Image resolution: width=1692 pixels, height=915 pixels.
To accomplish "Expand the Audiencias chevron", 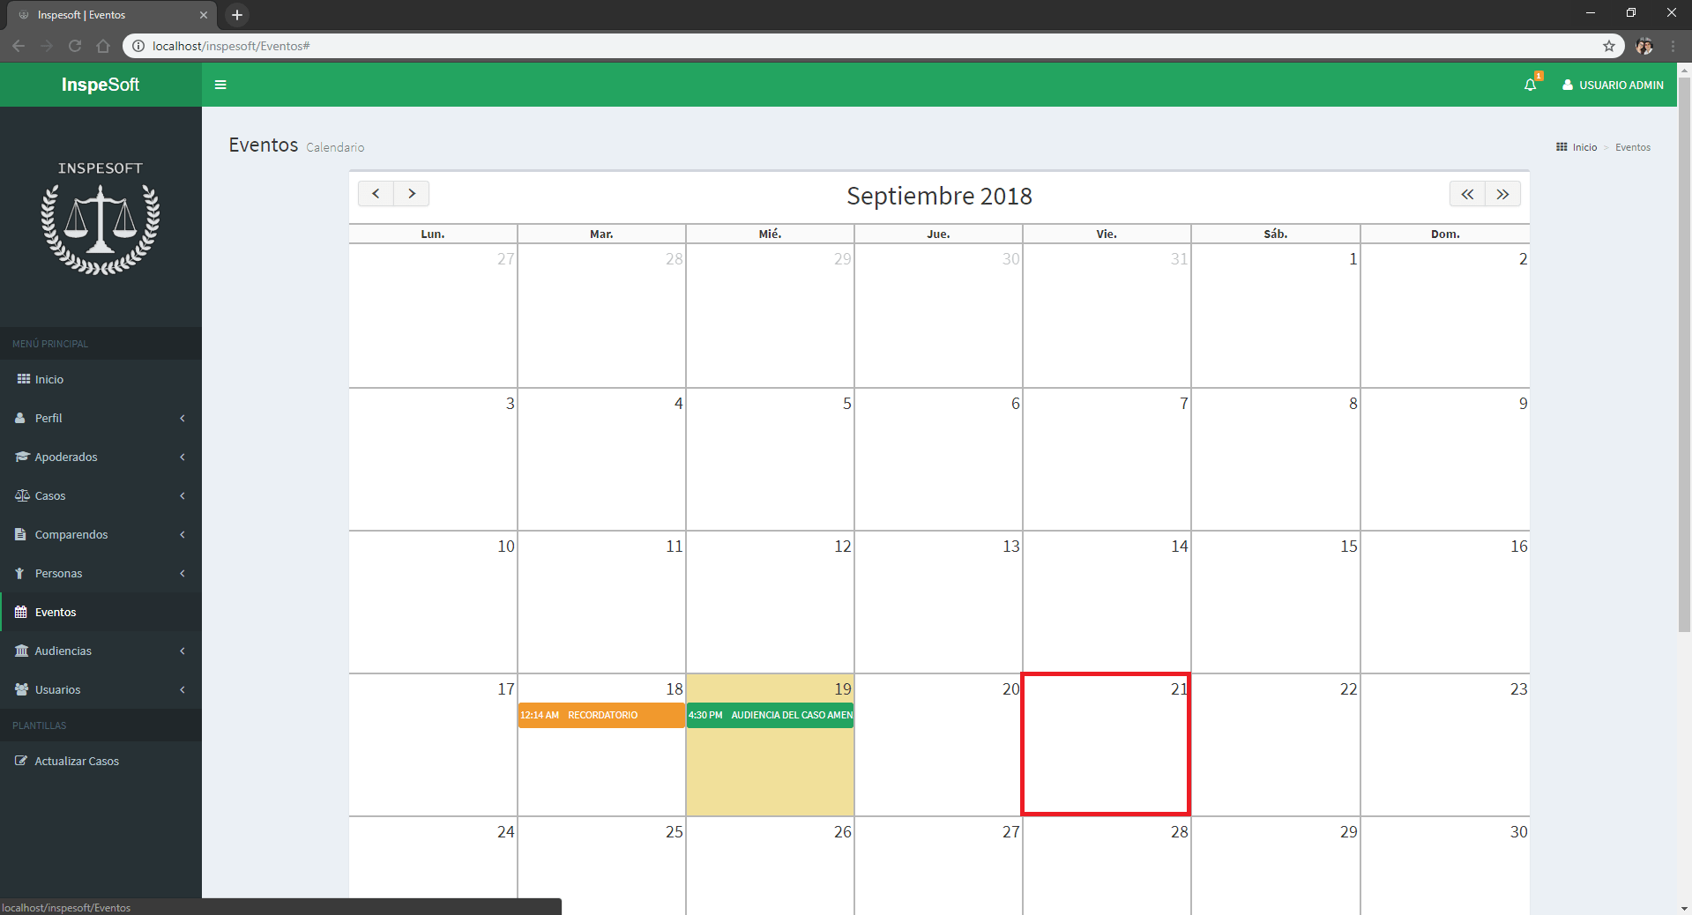I will 183,651.
